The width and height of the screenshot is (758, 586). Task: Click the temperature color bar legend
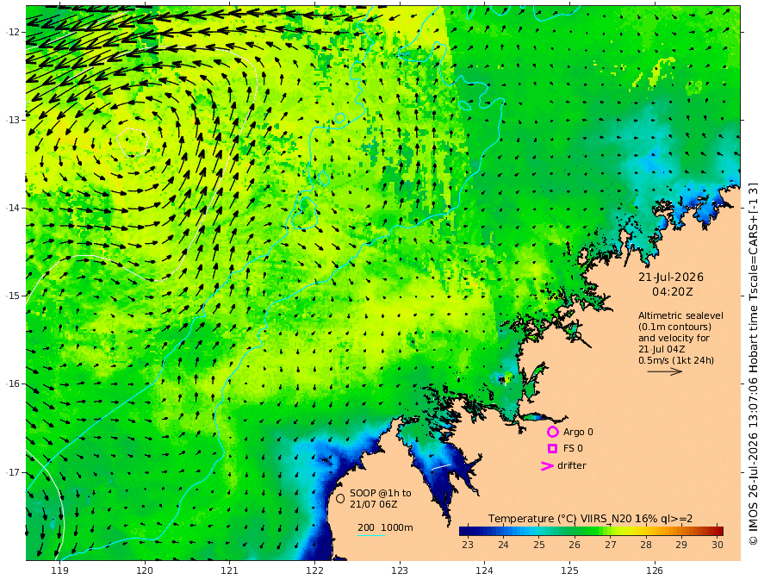point(591,531)
